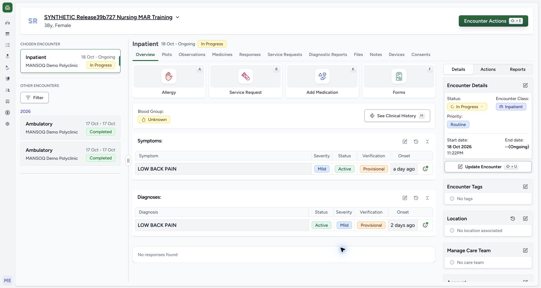Viewport: 541px width, 288px height.
Task: Collapse the Diagnoses section
Action: [427, 198]
